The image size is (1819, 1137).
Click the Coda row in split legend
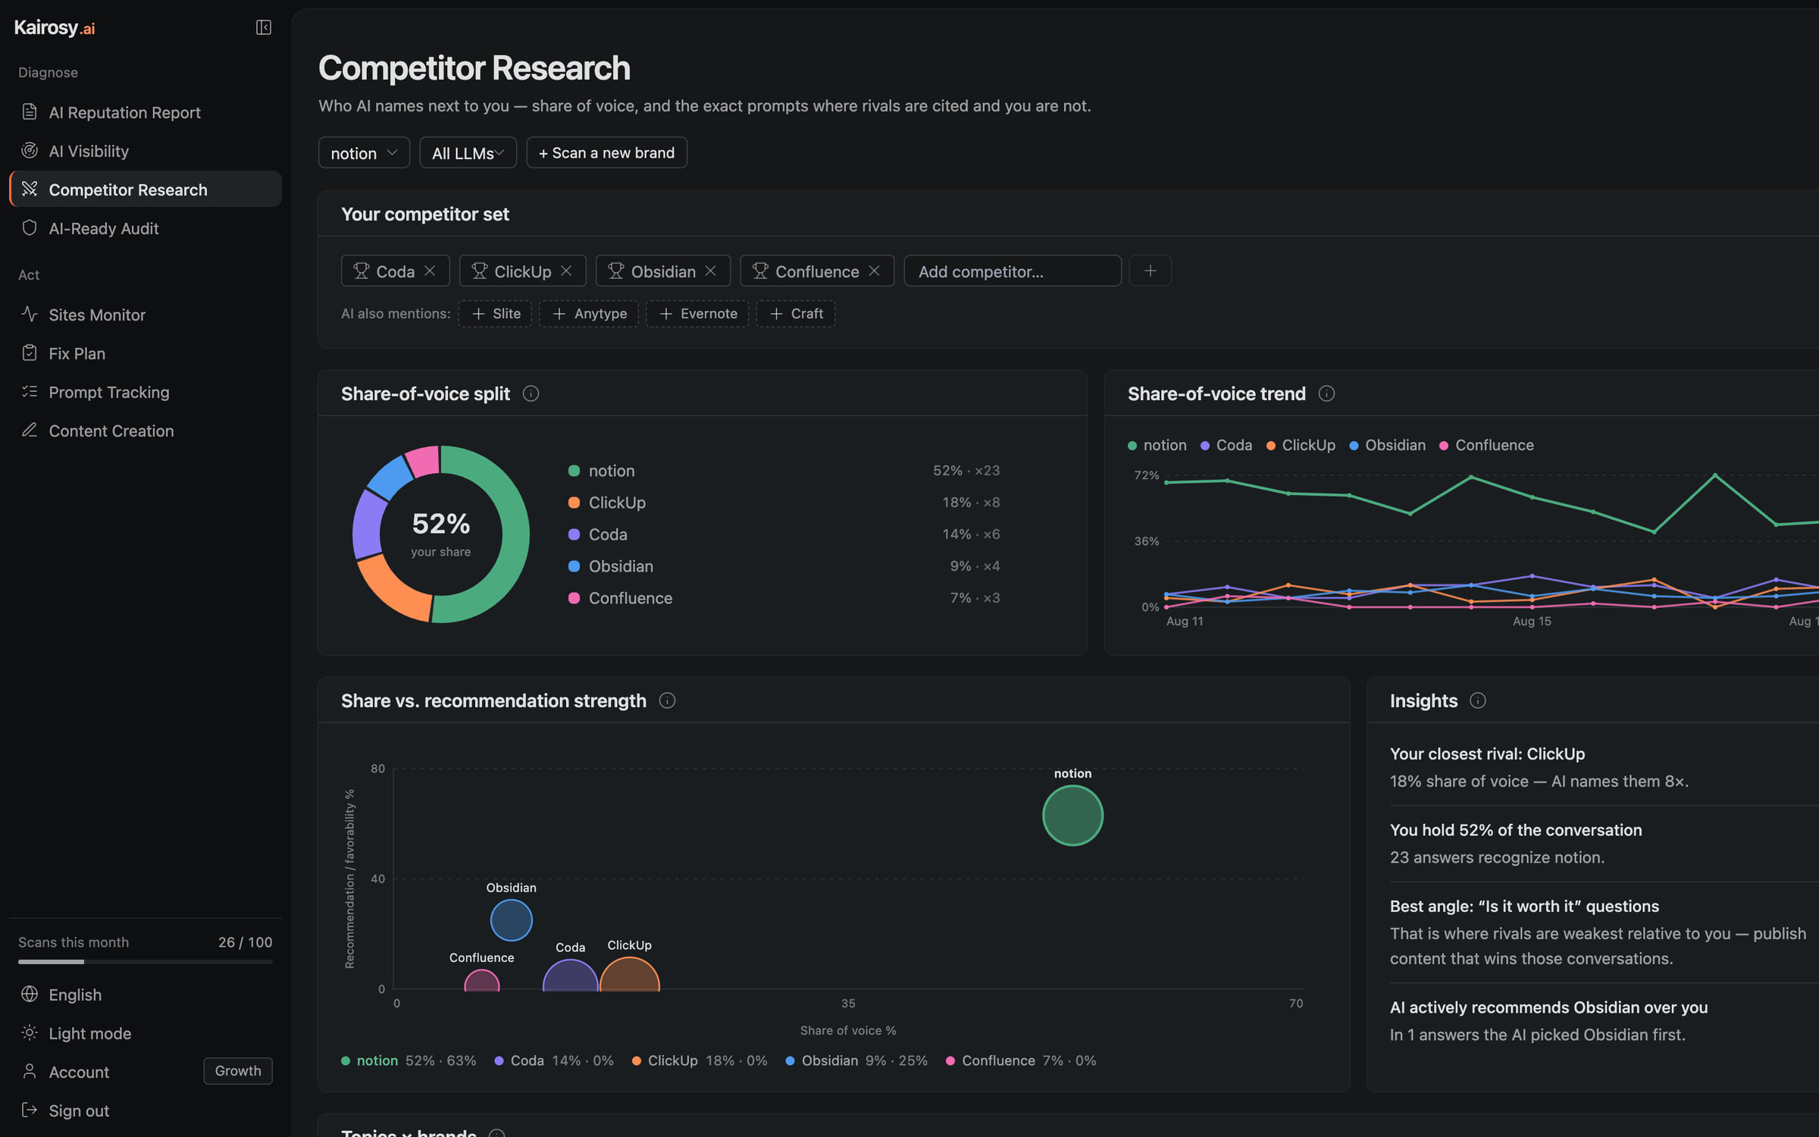(784, 534)
